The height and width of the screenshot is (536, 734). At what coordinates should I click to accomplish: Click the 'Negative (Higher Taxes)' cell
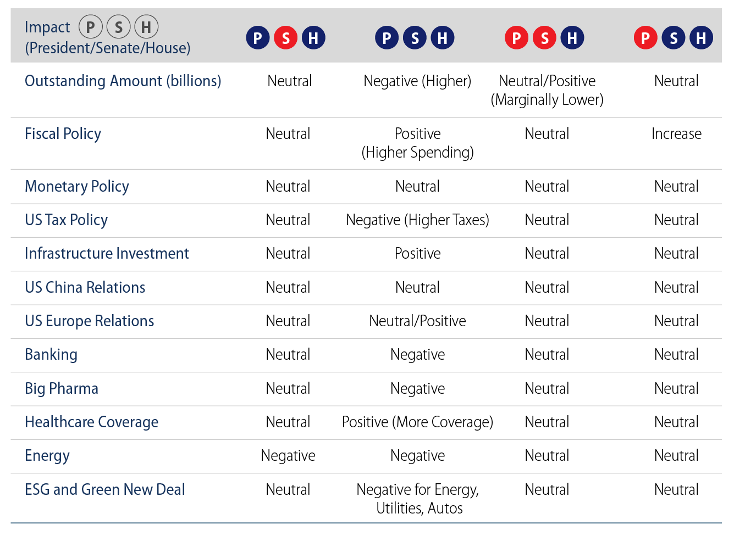click(418, 220)
